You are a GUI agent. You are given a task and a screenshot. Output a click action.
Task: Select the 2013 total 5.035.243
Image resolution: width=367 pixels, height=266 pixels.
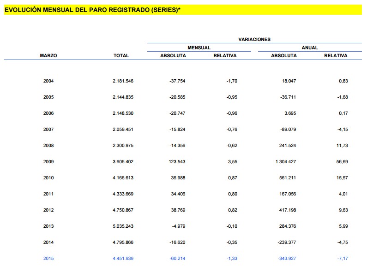tap(123, 226)
